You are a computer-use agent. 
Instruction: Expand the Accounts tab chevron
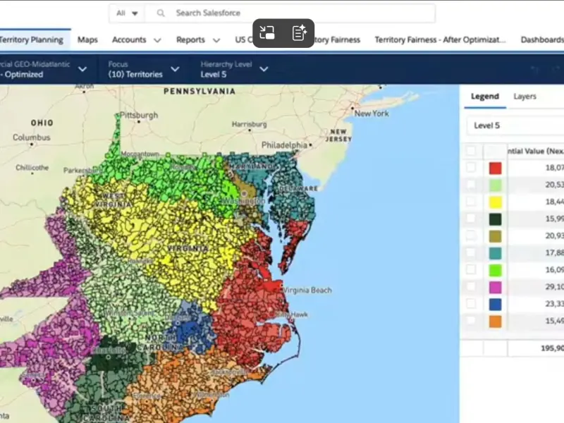157,41
